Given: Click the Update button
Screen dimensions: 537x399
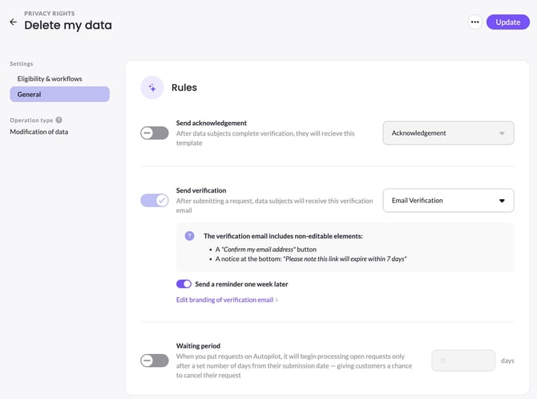Looking at the screenshot, I should point(507,22).
